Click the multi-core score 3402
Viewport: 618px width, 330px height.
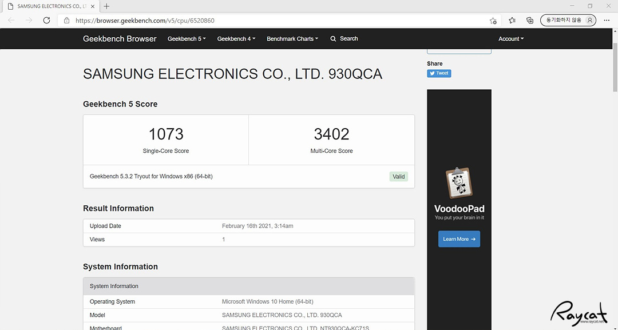tap(331, 134)
